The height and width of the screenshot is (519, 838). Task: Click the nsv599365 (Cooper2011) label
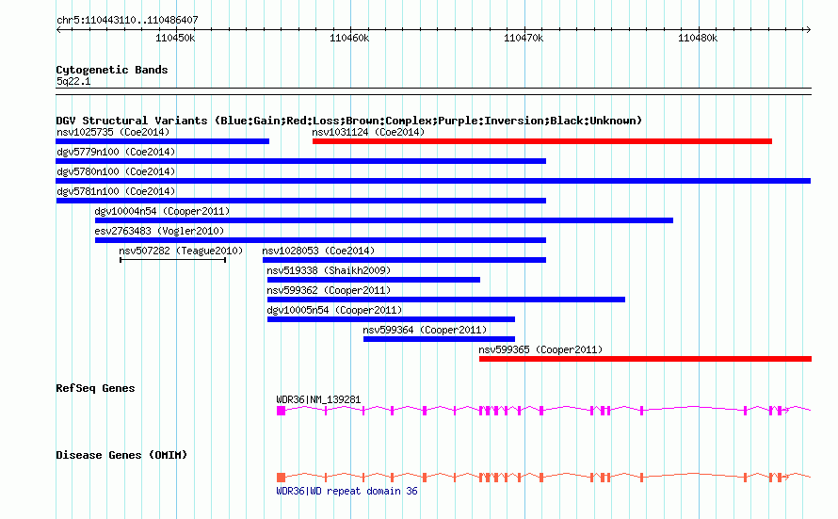[540, 349]
